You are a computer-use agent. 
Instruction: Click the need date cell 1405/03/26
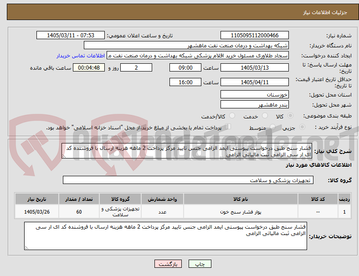click(x=37, y=212)
